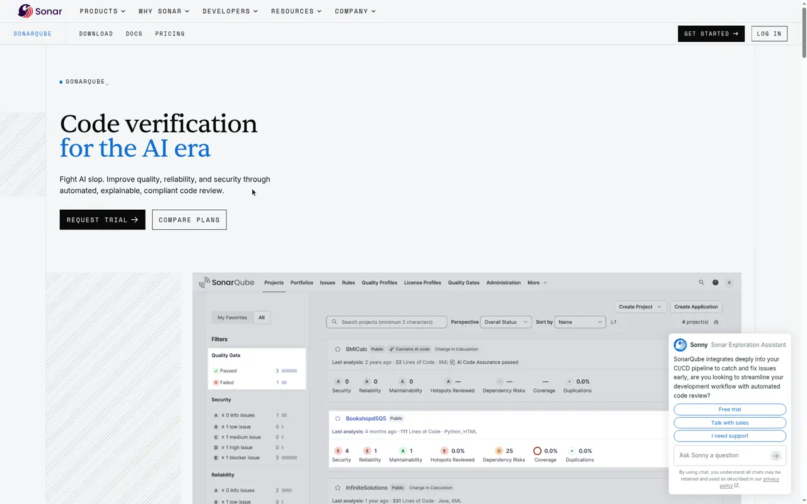Switch to the Portfolios tab

(301, 283)
